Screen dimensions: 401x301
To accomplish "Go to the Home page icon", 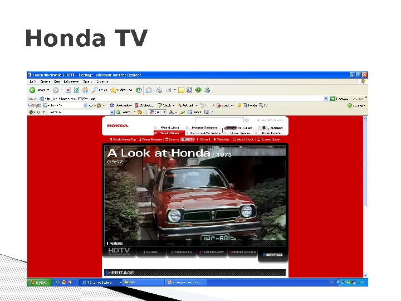I will point(85,90).
